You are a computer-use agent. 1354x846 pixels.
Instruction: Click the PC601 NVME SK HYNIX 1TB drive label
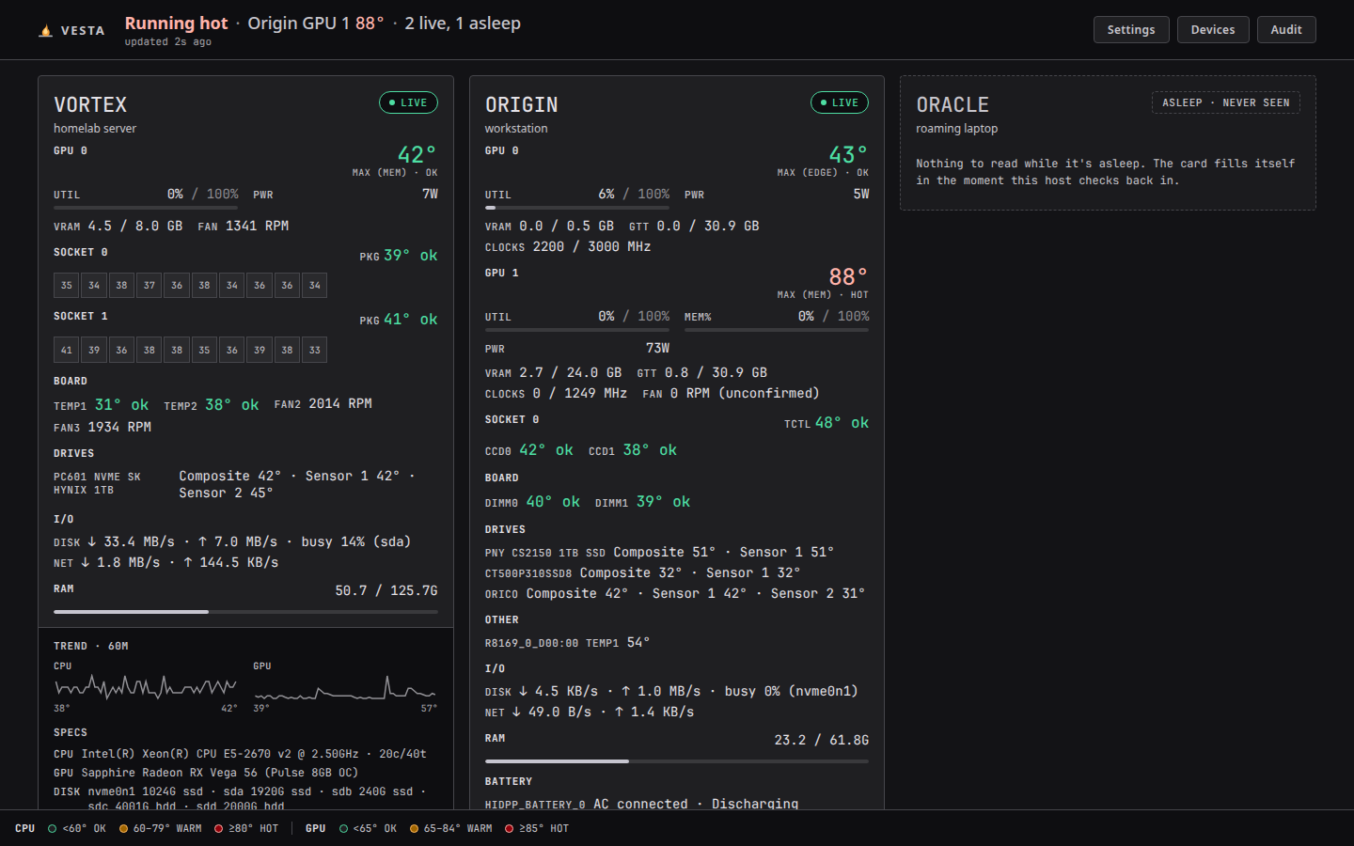97,483
